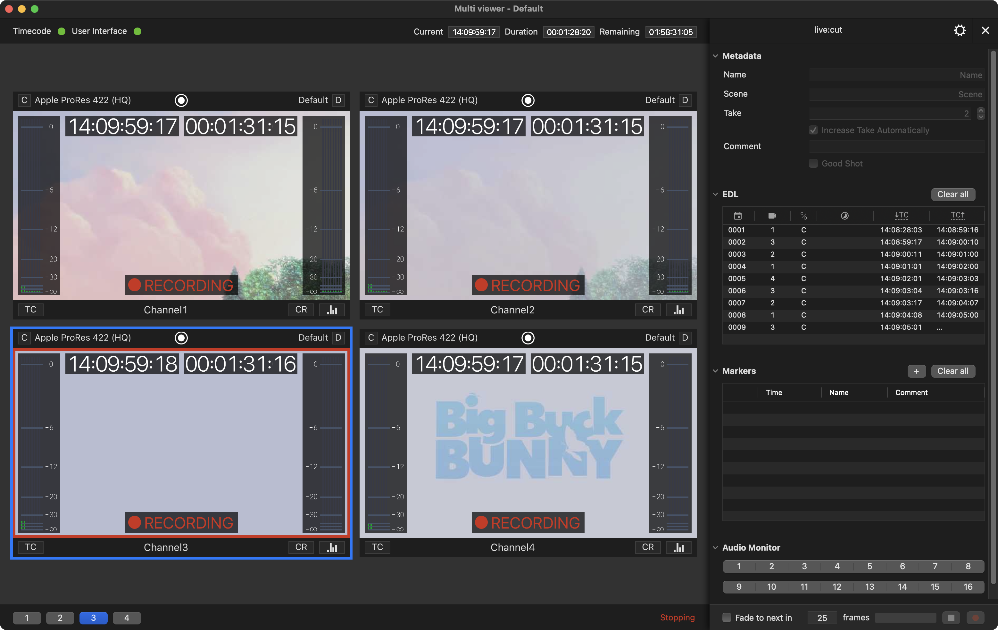This screenshot has width=998, height=630.
Task: Click the stop square button beside fade bar
Action: (x=951, y=618)
